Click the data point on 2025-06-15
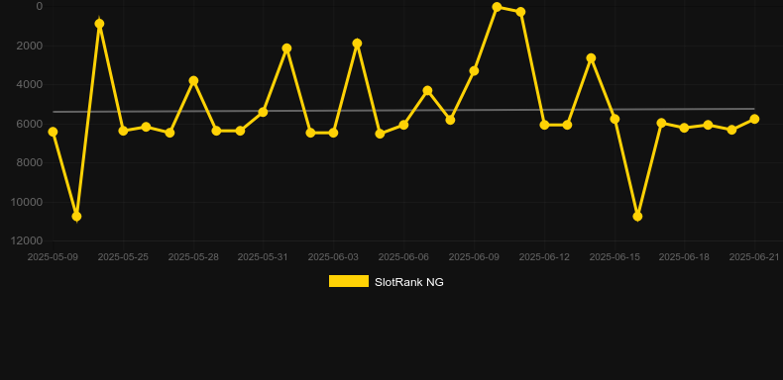 [x=615, y=119]
